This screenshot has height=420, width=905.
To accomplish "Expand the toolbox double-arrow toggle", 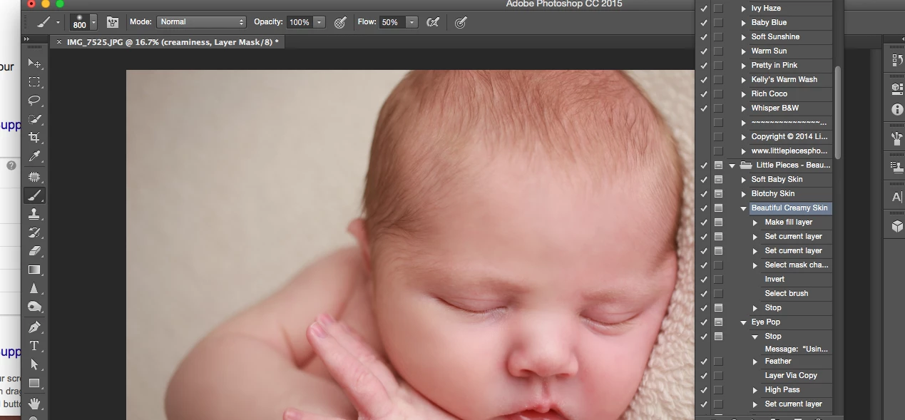I will coord(26,39).
